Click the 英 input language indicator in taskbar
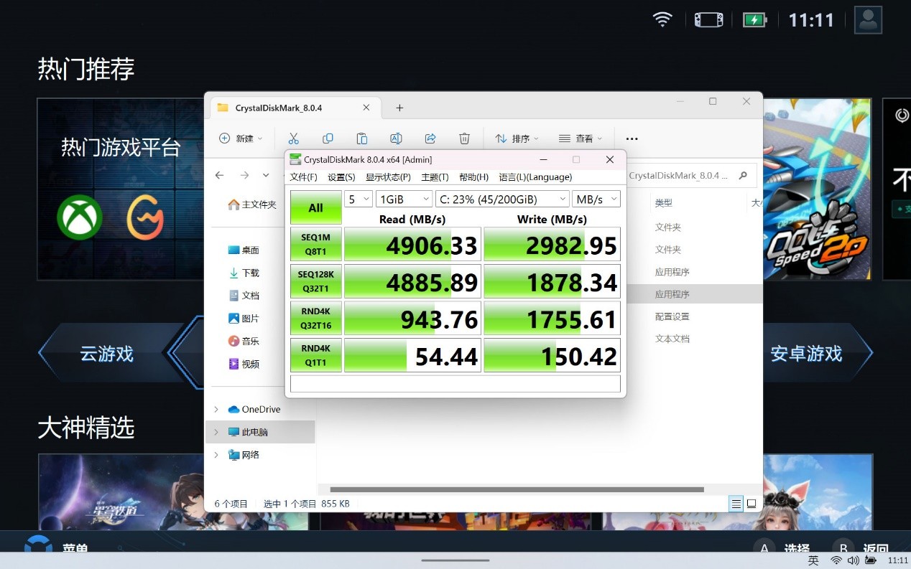The width and height of the screenshot is (911, 569). (813, 560)
